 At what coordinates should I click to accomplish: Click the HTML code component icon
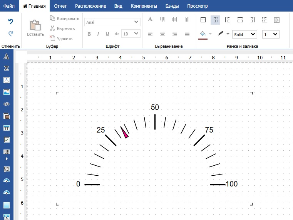[7, 104]
